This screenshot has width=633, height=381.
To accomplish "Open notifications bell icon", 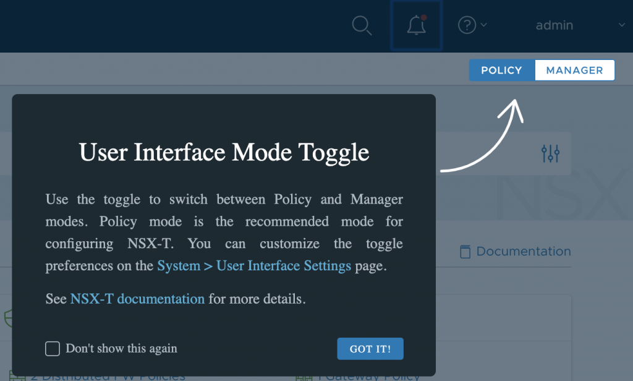I will 416,25.
